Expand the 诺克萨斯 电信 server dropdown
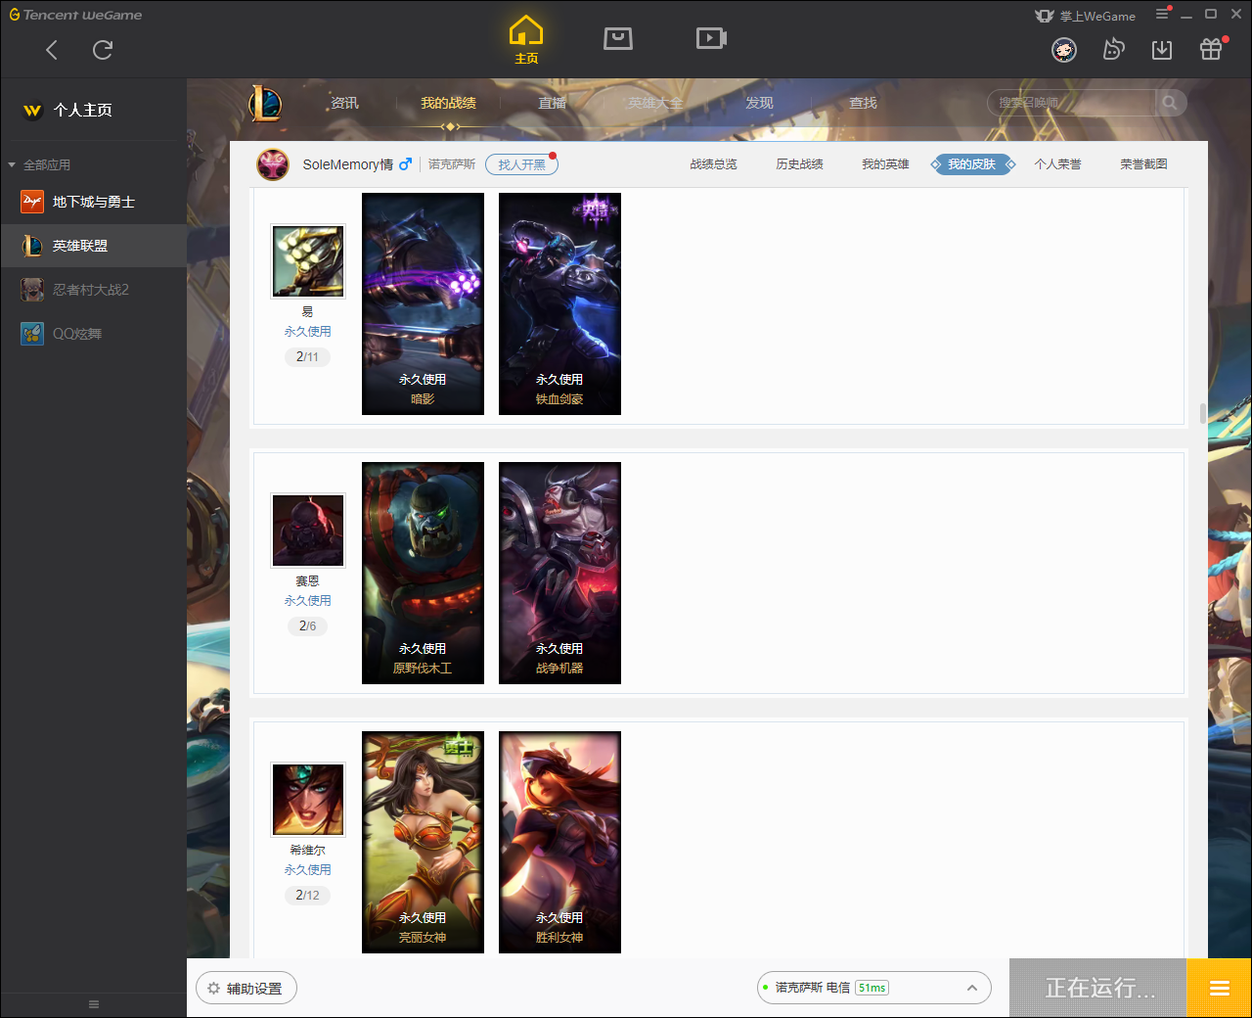The width and height of the screenshot is (1252, 1018). point(874,988)
